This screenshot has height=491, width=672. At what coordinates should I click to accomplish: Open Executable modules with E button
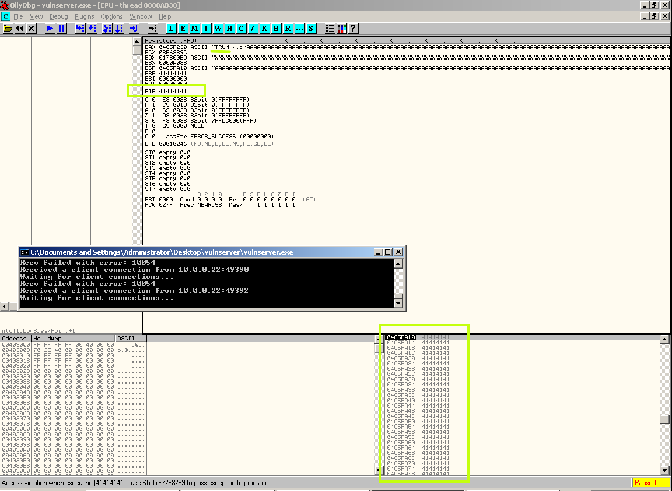pyautogui.click(x=183, y=28)
